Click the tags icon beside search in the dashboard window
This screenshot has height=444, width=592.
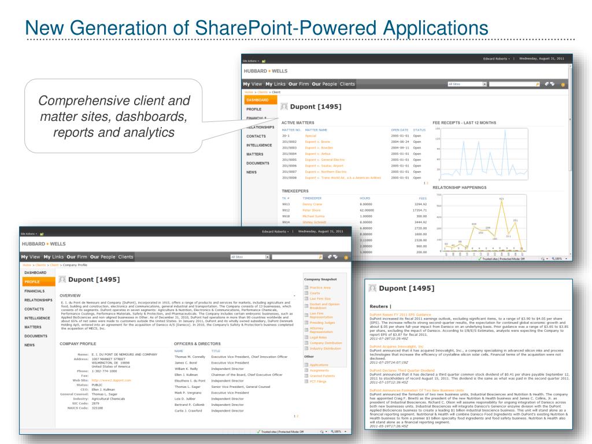click(550, 84)
